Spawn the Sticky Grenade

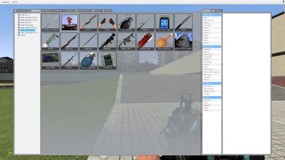tap(88, 60)
